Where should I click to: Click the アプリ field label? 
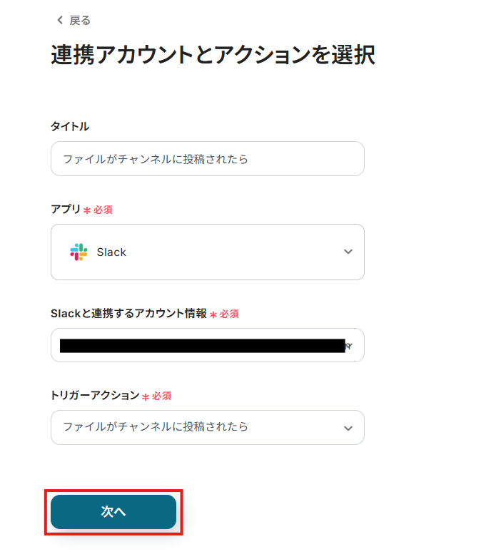[x=65, y=209]
